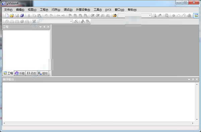Viewport: 201px width, 132px height.
Task: Click the Copy icon
Action: (x=34, y=15)
